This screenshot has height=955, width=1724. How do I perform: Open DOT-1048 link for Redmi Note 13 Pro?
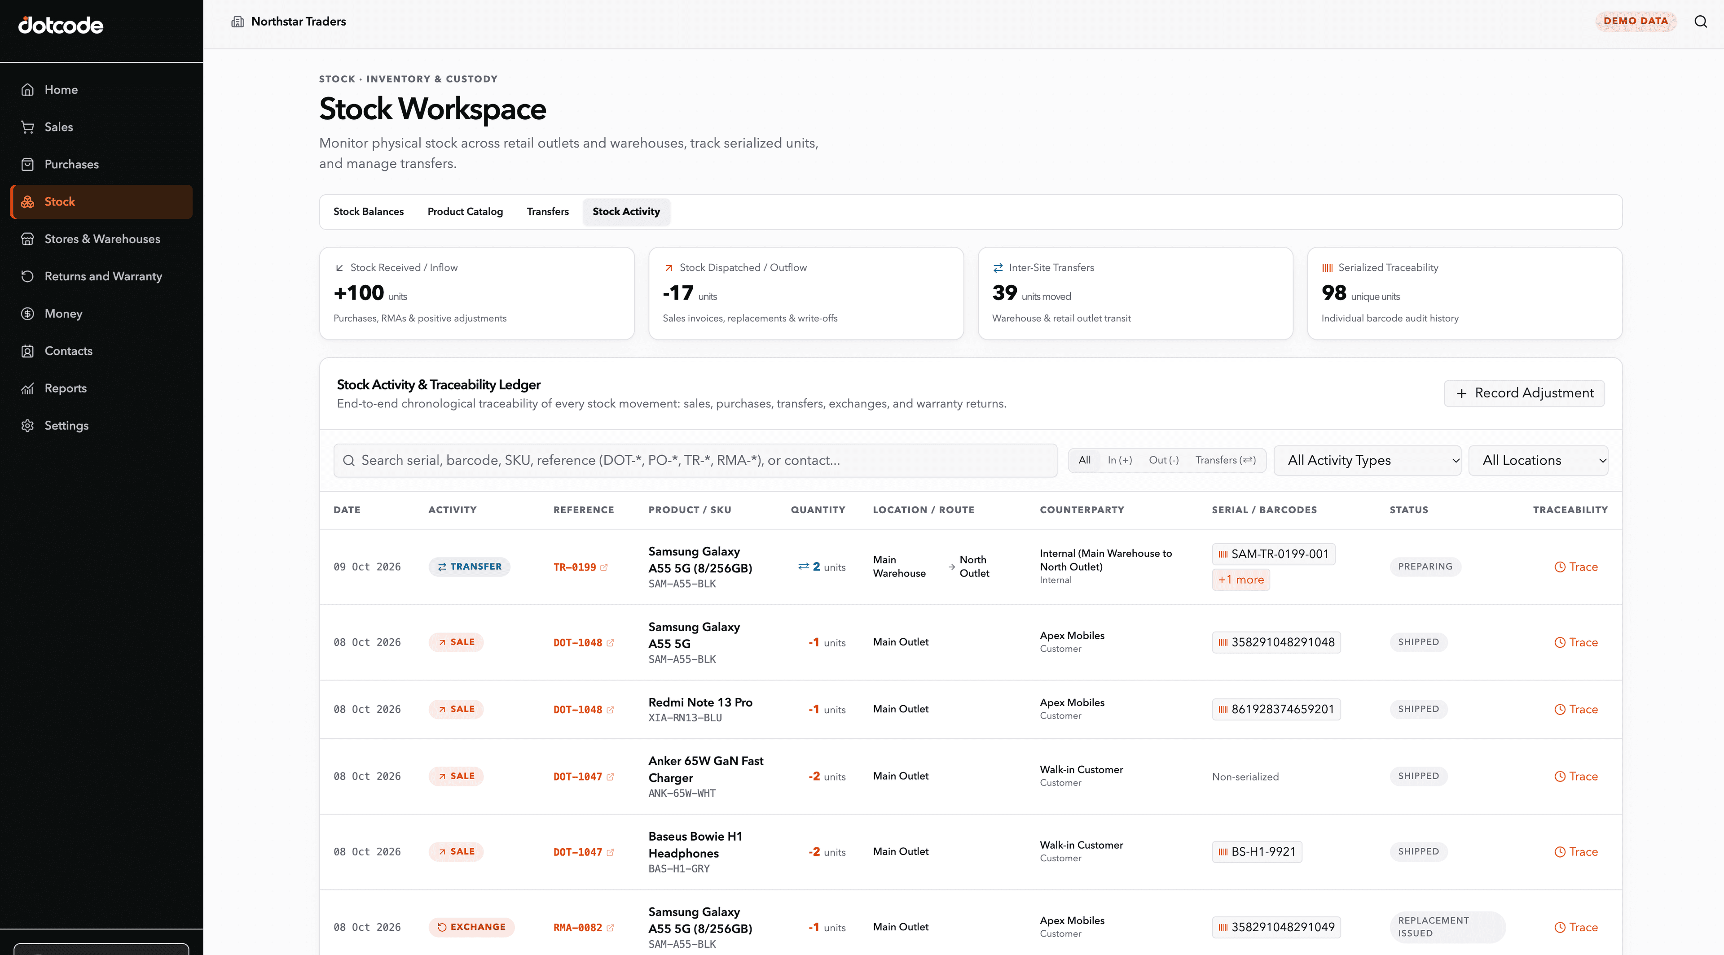[584, 710]
